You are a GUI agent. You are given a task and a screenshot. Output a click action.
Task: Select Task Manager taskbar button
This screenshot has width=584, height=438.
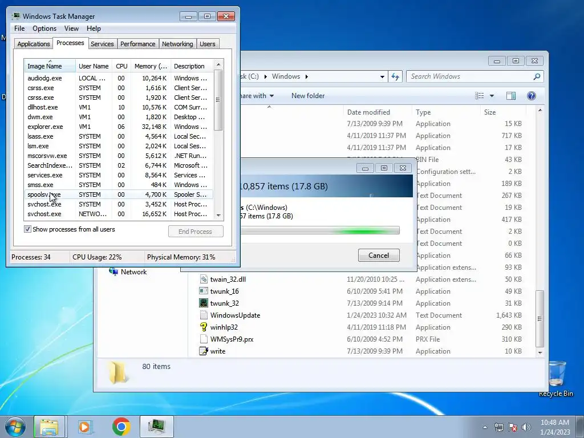156,427
